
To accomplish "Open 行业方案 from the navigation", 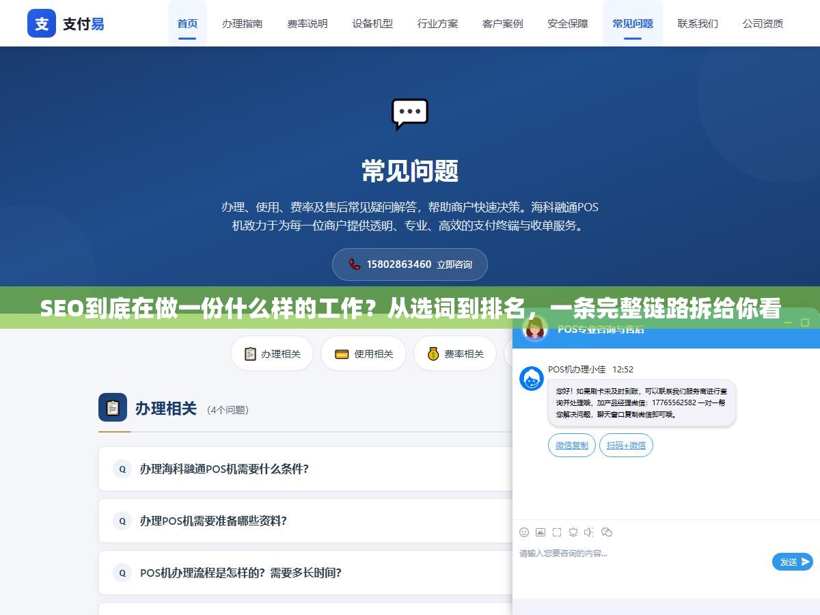I will 438,23.
